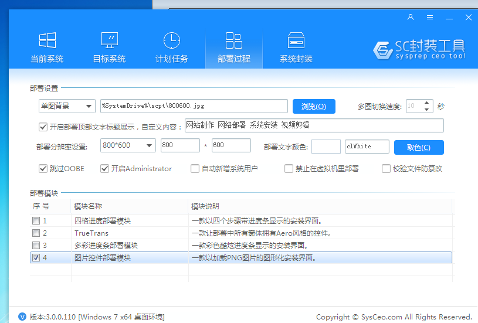Increase 多图切换速度 with the spinner up arrow
Screen dimensions: 478x323
coord(427,103)
